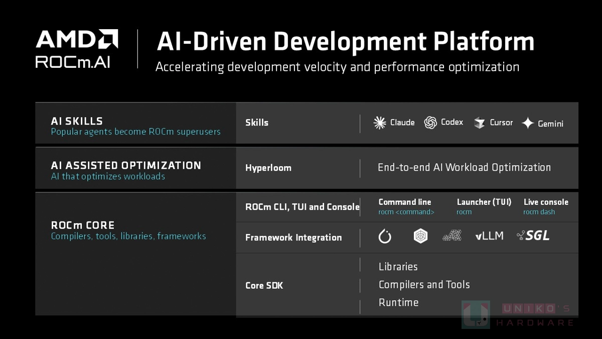Image resolution: width=602 pixels, height=339 pixels.
Task: Click the "Cursor" name text
Action: point(501,123)
